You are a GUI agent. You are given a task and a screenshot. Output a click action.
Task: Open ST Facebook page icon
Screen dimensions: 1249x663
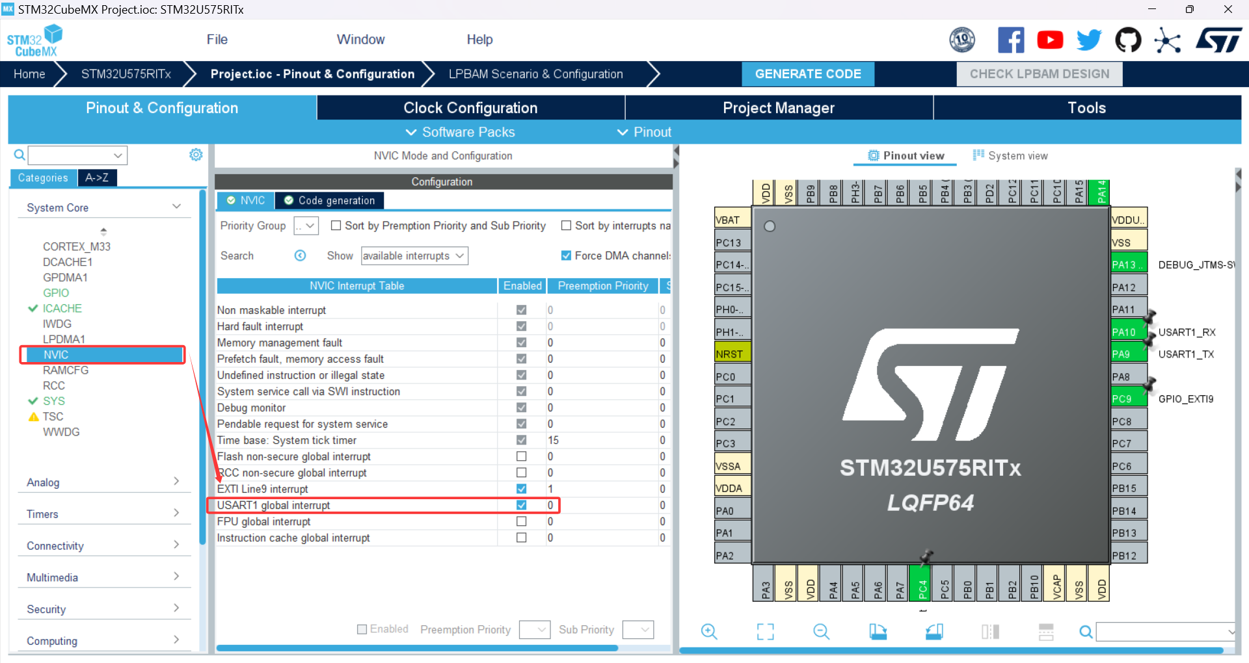coord(1011,40)
